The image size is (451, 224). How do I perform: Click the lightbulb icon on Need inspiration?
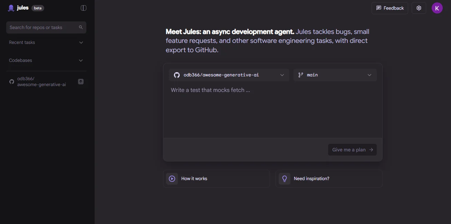tap(285, 179)
